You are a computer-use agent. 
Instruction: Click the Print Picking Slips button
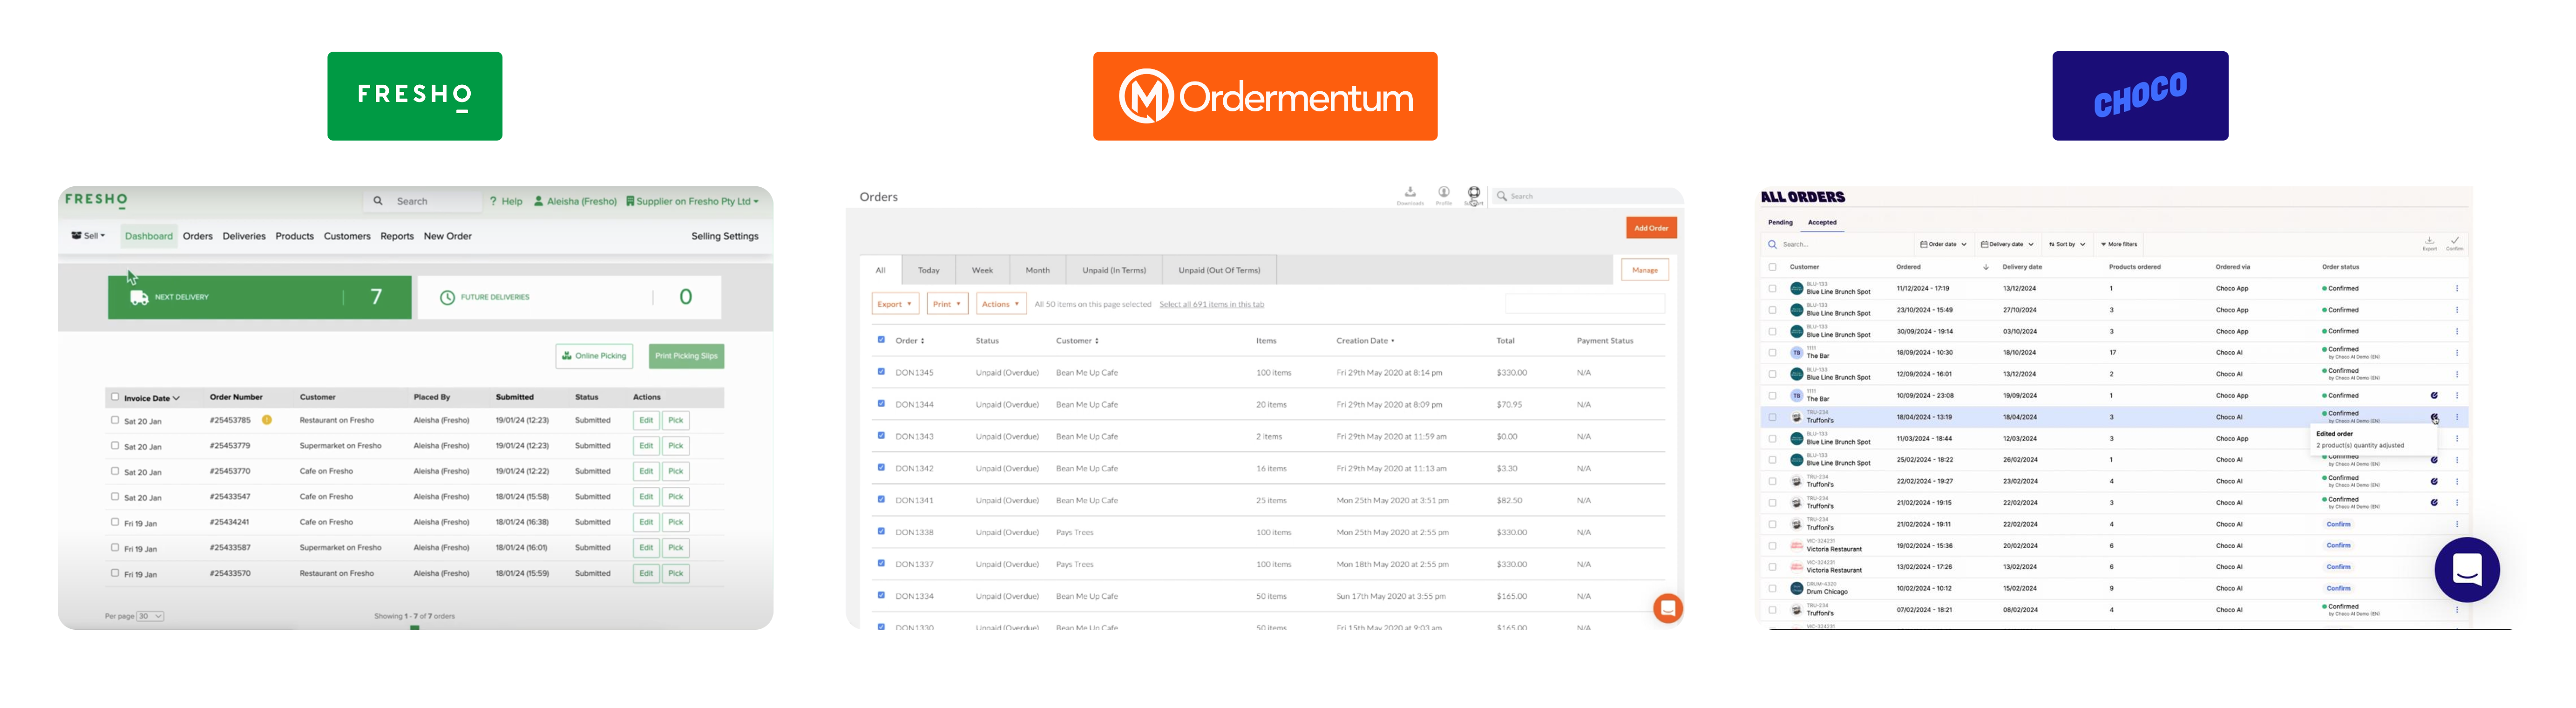pos(686,356)
